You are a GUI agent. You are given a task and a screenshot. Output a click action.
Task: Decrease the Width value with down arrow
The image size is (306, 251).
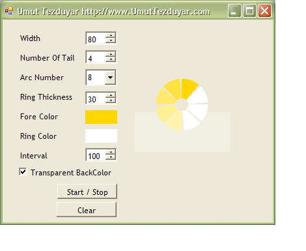111,40
